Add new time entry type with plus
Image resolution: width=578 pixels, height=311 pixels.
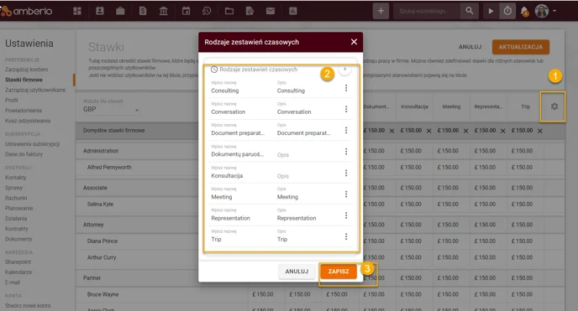pyautogui.click(x=344, y=70)
